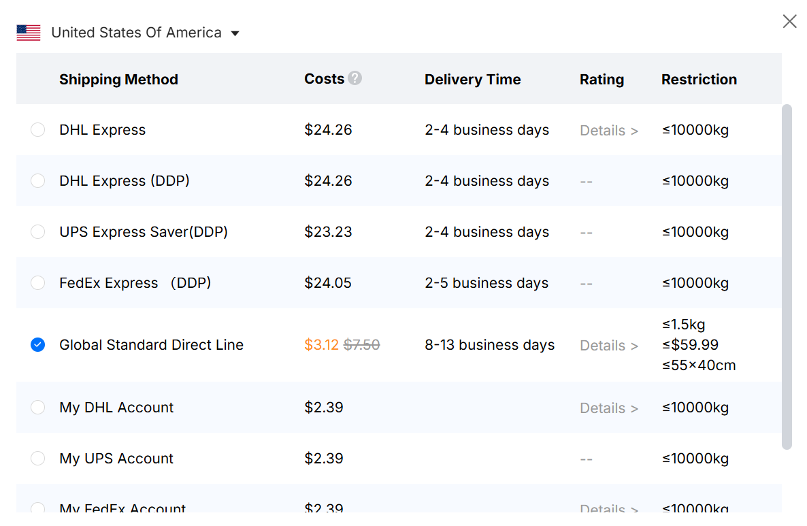Choose DHL Express (DDP) shipping option
This screenshot has height=526, width=807.
pos(38,181)
